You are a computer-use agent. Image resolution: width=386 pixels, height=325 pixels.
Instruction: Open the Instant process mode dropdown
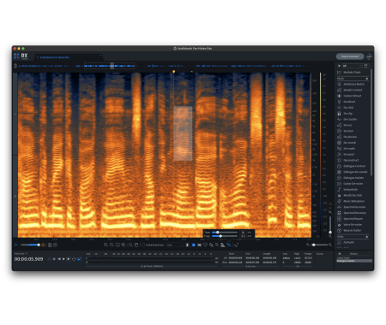coord(174,245)
